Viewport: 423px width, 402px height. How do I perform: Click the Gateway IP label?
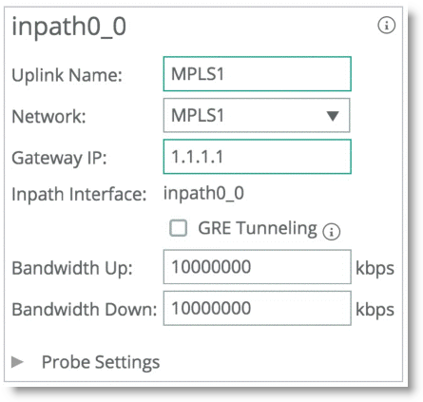(x=59, y=158)
